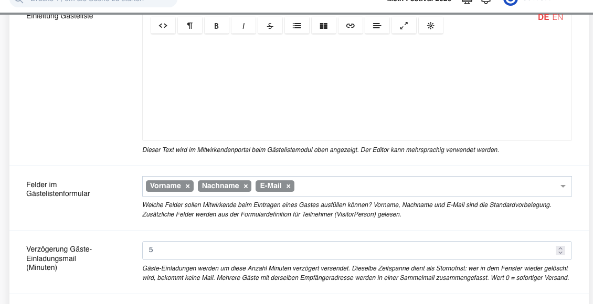
Task: Click the Vorname tag label
Action: (x=165, y=186)
